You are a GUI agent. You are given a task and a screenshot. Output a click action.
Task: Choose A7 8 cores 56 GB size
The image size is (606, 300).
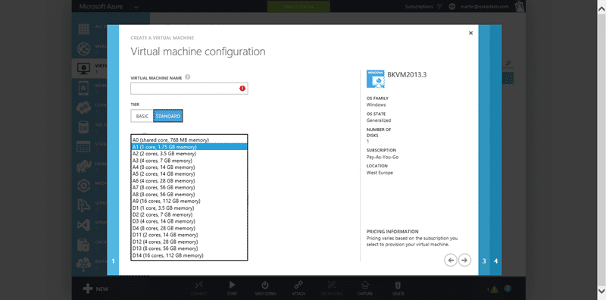pyautogui.click(x=189, y=188)
